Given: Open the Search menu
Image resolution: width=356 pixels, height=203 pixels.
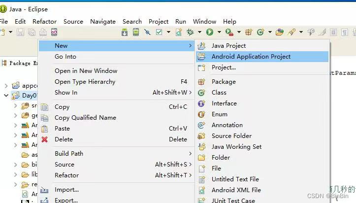Looking at the screenshot, I should pos(132,22).
